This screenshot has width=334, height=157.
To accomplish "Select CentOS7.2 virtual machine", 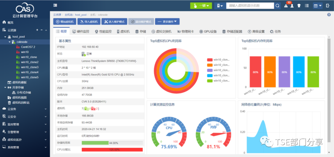I will pyautogui.click(x=28, y=47).
